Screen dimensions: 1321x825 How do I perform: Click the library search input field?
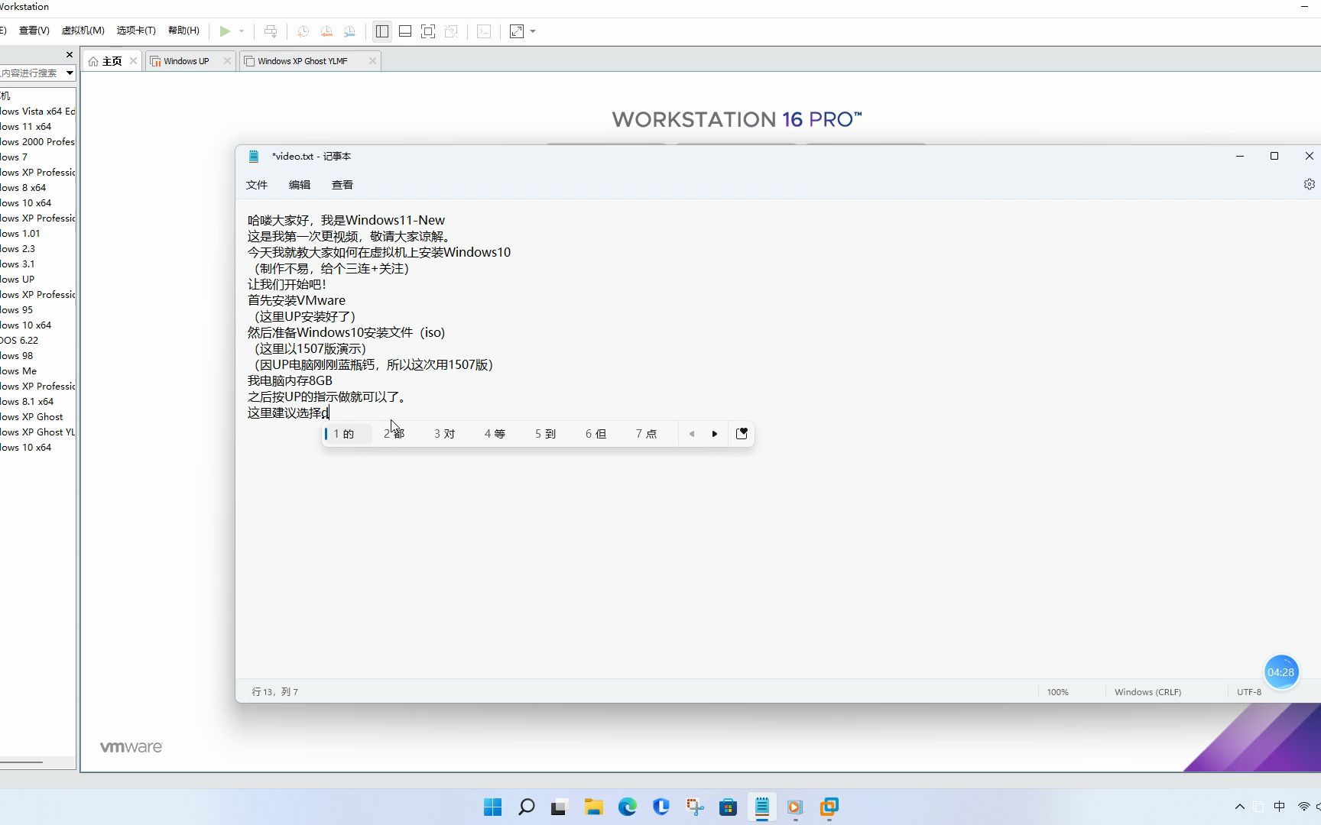tap(31, 73)
